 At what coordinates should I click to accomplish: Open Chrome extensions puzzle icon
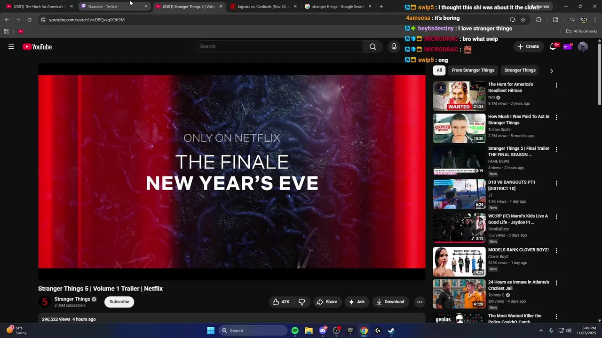[x=539, y=20]
